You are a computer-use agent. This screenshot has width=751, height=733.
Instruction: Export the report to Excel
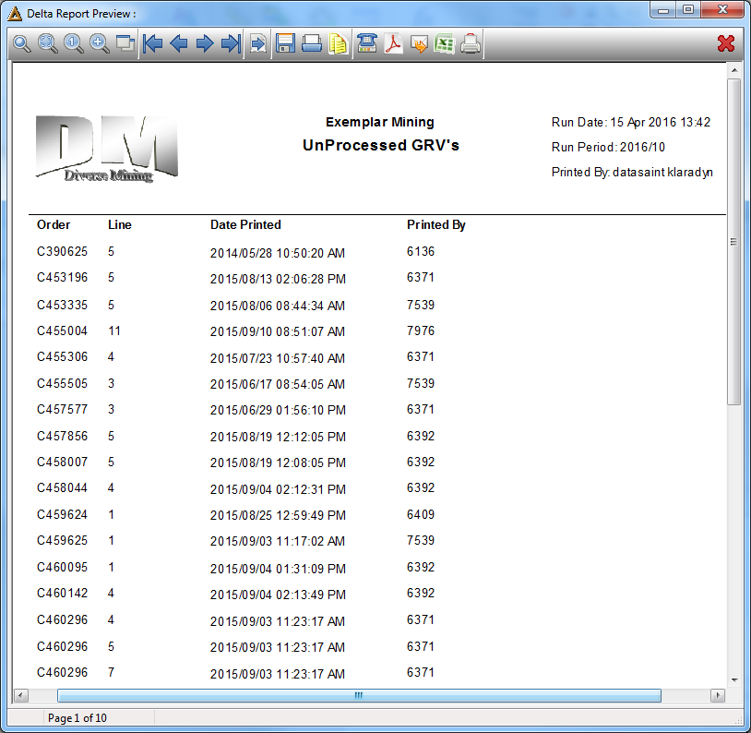[445, 43]
